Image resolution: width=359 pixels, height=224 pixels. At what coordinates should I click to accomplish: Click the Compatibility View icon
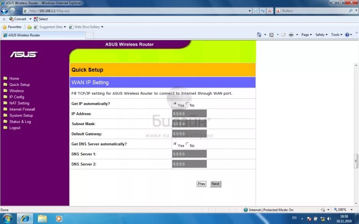[256, 11]
